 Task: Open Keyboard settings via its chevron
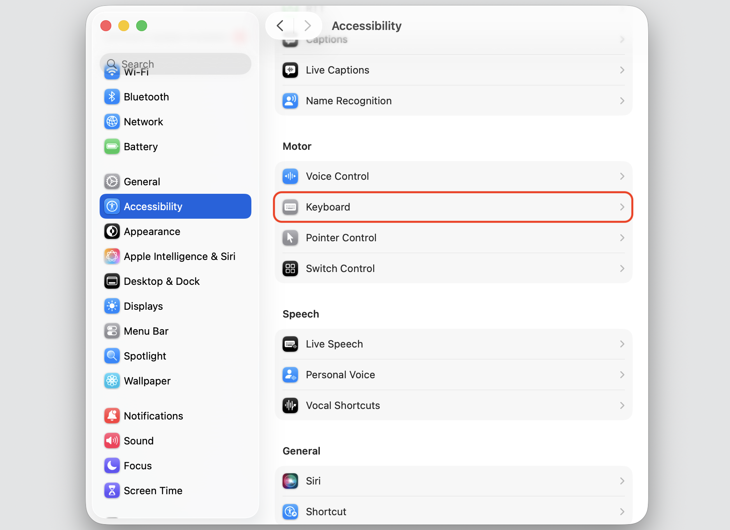click(622, 207)
